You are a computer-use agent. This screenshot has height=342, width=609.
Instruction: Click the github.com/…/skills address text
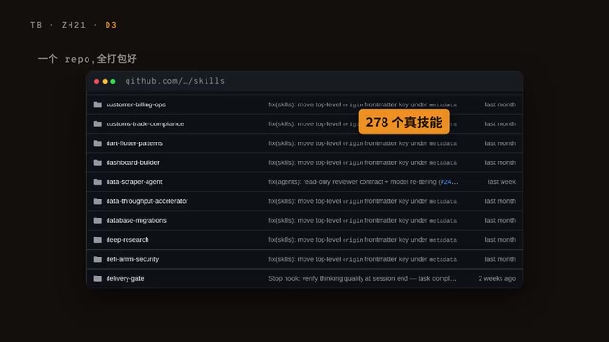click(175, 81)
